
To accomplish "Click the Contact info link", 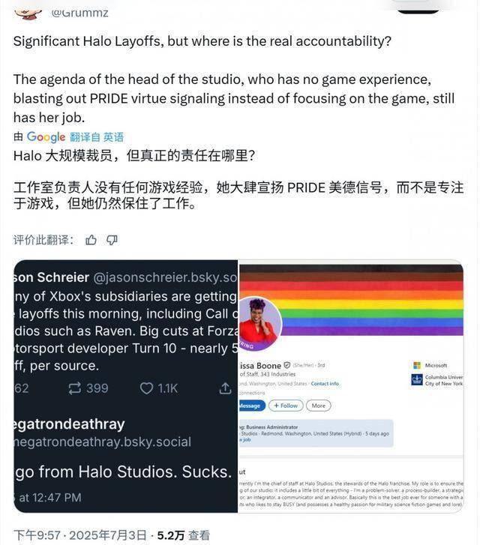I will click(325, 383).
